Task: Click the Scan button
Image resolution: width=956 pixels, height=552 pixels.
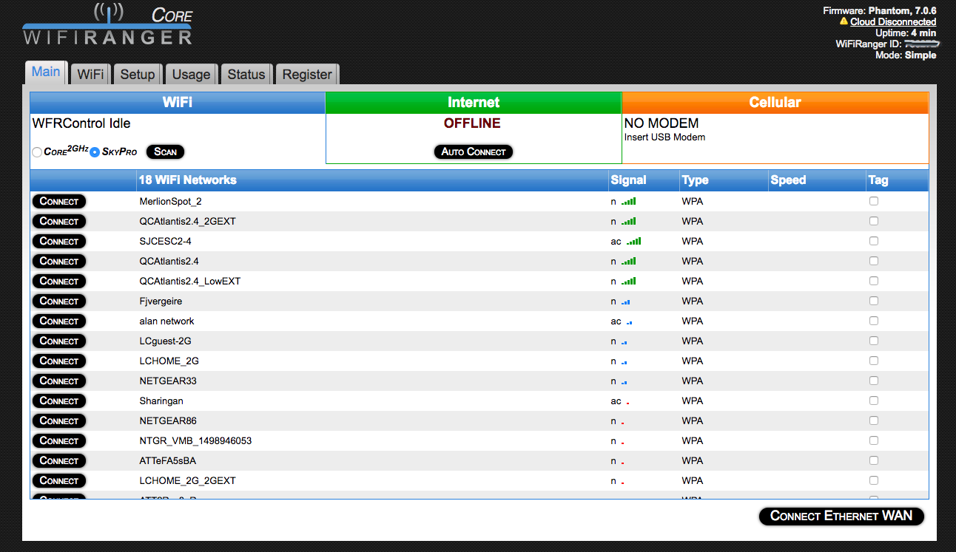Action: pos(165,151)
